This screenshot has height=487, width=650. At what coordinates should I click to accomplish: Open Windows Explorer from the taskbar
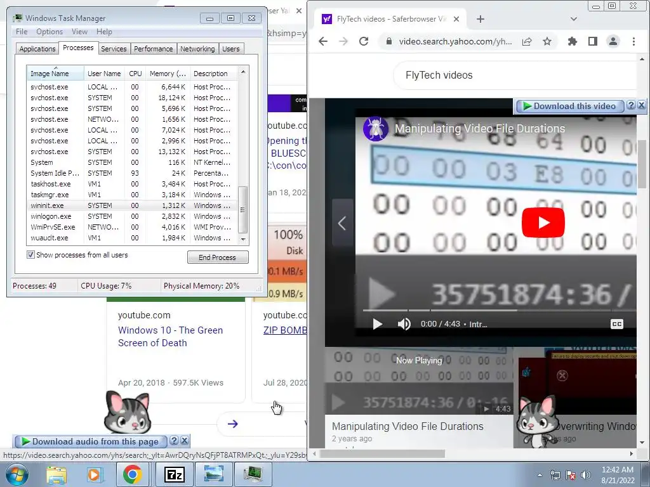56,474
